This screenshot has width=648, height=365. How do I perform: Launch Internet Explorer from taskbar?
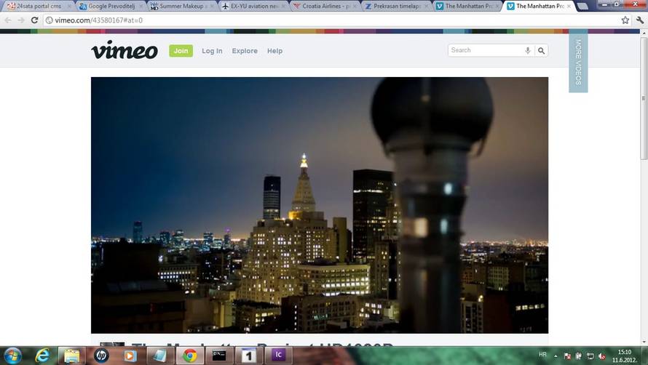tap(42, 356)
